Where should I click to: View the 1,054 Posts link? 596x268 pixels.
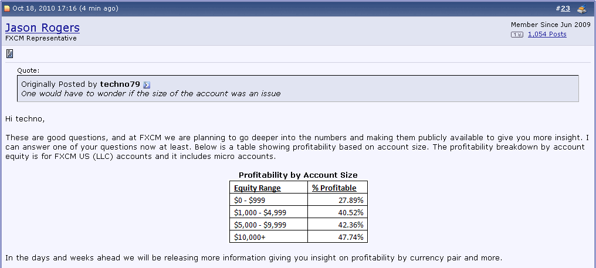[547, 34]
